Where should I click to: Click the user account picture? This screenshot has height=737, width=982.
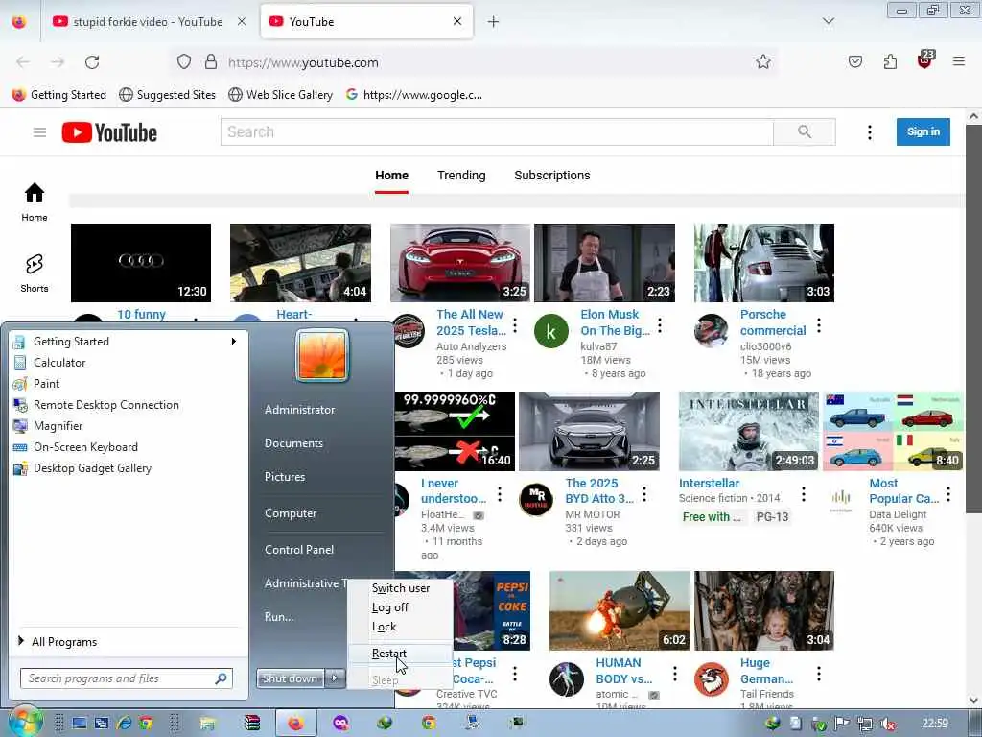322,355
